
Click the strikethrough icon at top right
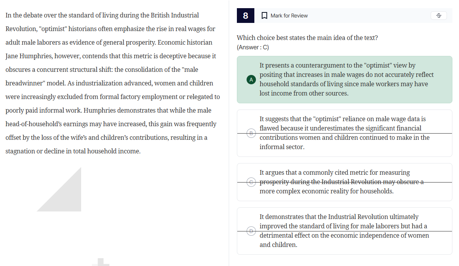[x=438, y=15]
